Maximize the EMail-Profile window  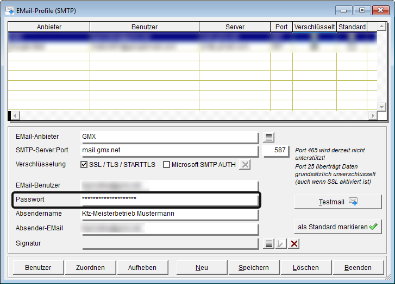362,10
